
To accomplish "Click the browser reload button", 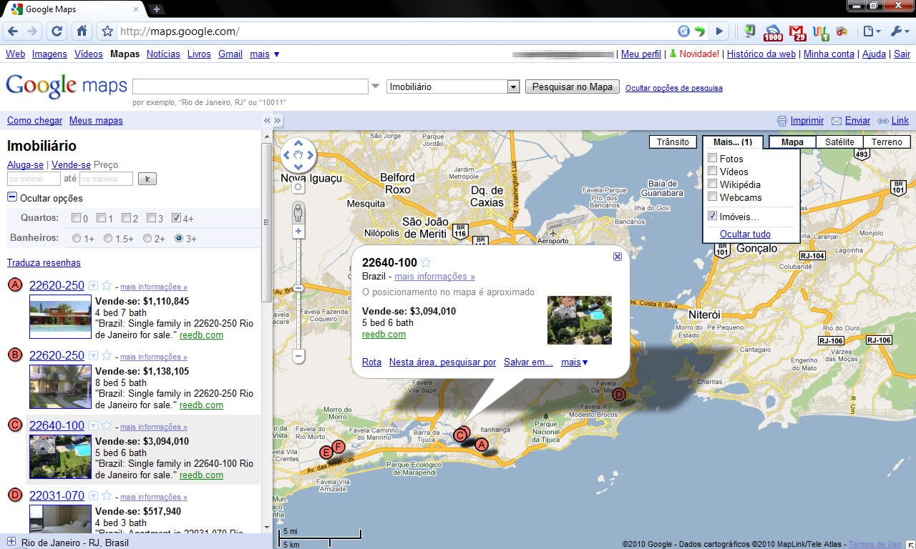I will pos(57,31).
